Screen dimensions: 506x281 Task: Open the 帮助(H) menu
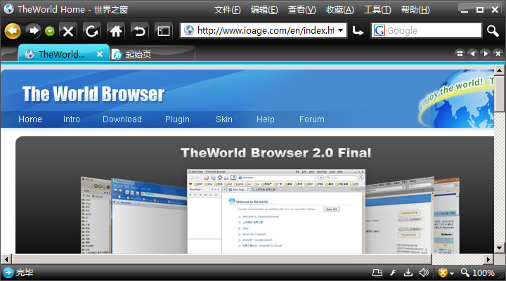[x=415, y=10]
